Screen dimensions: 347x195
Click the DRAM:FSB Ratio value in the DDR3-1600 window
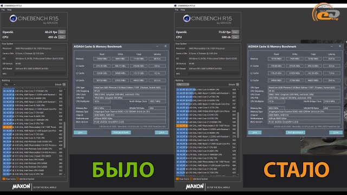pos(331,108)
